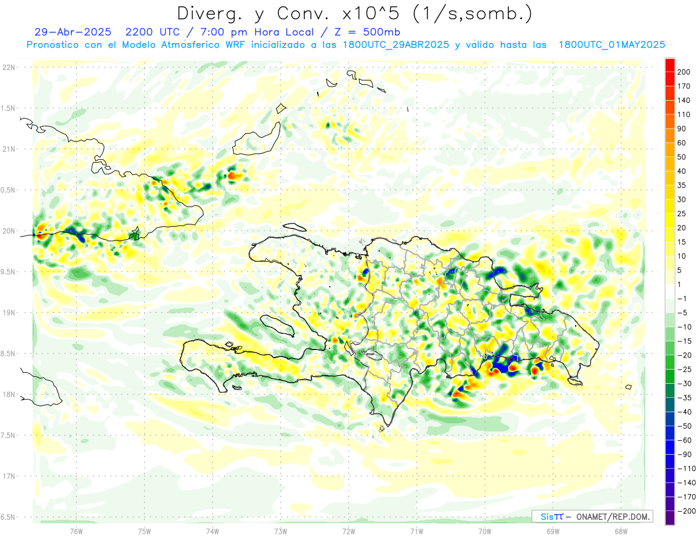
Task: Click the 40 value on the color scale
Action: tap(682, 171)
